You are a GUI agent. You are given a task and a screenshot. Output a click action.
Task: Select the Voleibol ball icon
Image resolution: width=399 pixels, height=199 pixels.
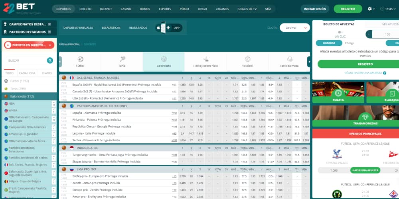(x=247, y=59)
